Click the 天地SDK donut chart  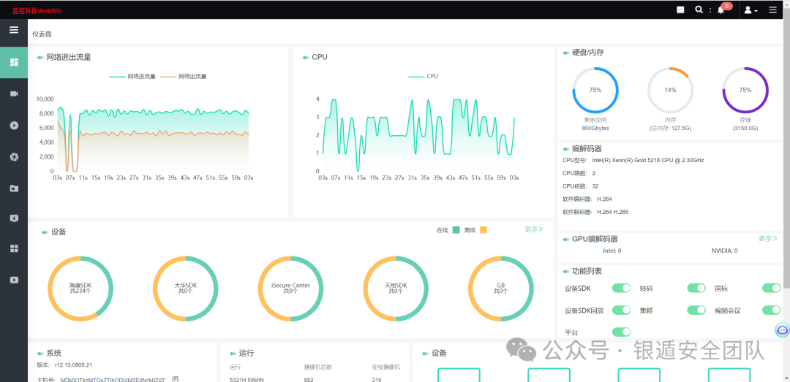[396, 289]
